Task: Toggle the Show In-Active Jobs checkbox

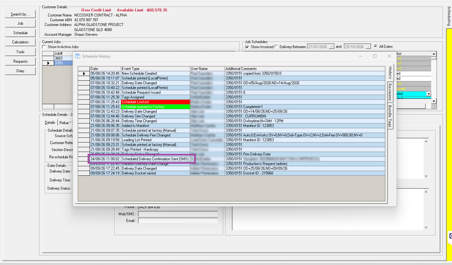Action: coord(44,47)
